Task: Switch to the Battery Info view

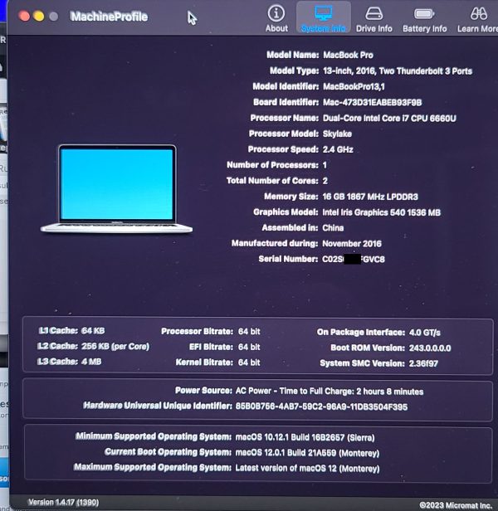Action: (424, 16)
